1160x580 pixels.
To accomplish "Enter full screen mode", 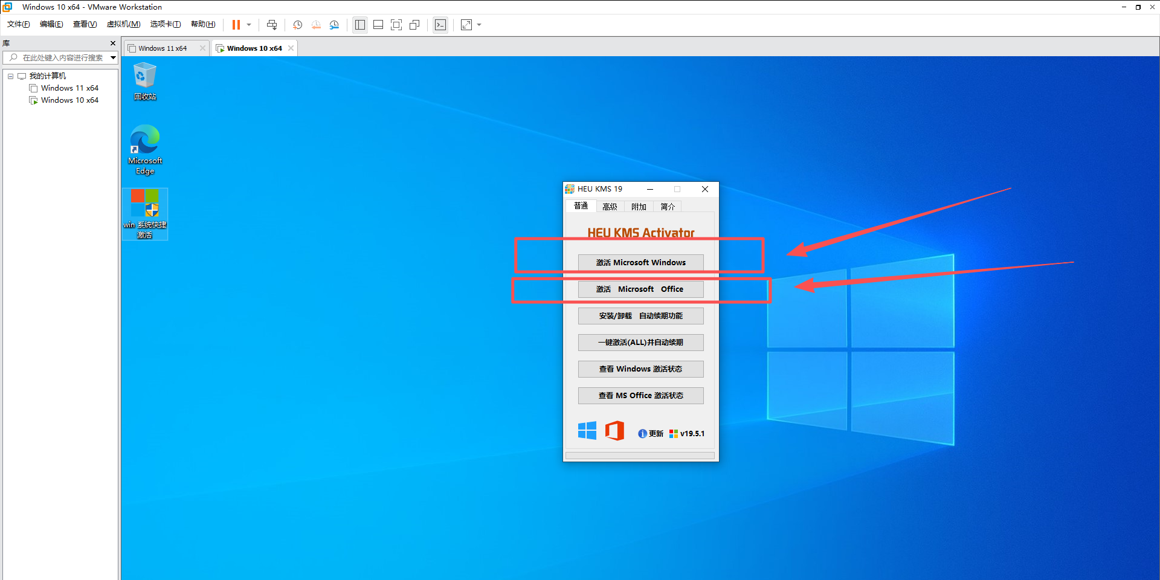I will (396, 25).
